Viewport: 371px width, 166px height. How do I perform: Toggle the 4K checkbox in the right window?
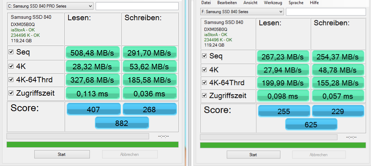[204, 70]
